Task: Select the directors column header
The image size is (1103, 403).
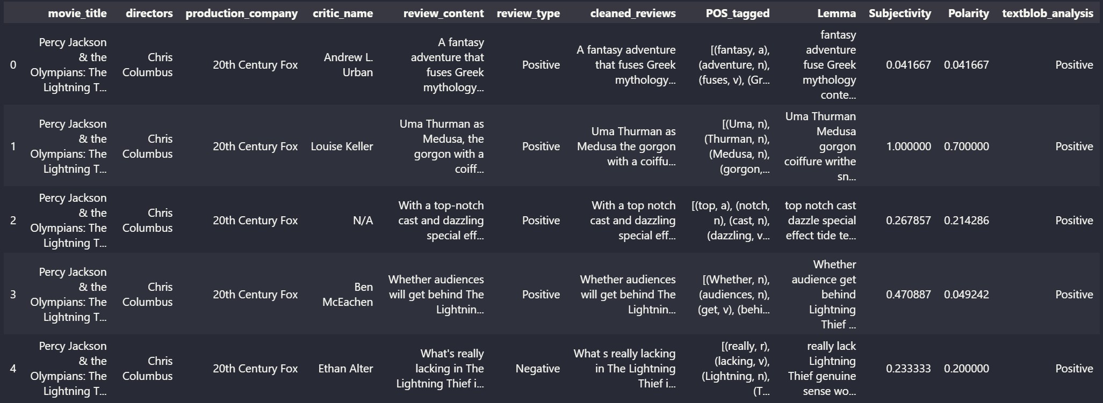Action: 149,13
